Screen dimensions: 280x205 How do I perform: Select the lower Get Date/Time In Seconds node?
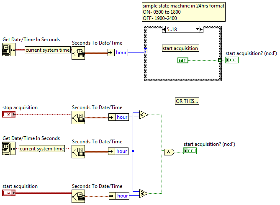click(x=9, y=148)
